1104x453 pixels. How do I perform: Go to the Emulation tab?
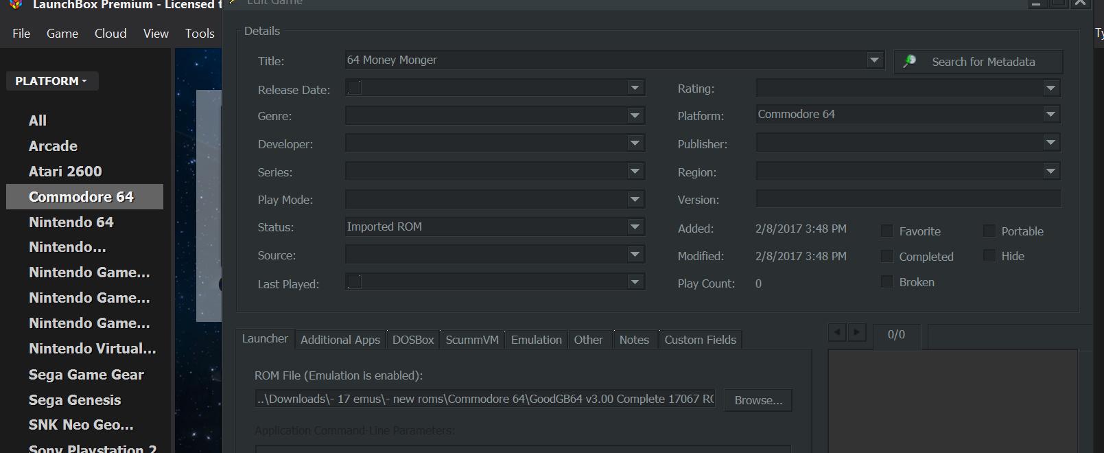click(537, 340)
